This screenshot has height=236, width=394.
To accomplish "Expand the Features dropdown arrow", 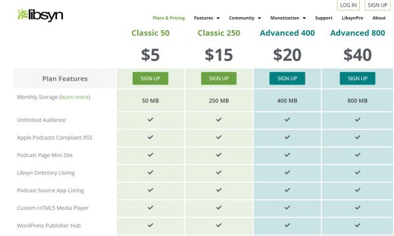I will [218, 18].
